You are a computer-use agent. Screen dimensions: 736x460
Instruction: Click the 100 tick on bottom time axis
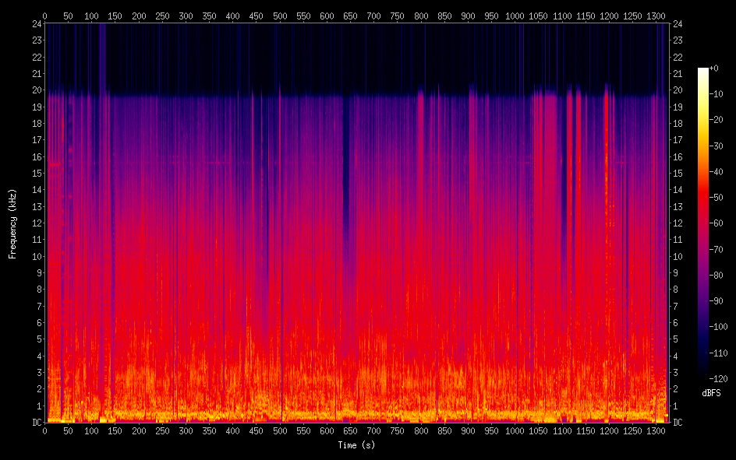[91, 430]
